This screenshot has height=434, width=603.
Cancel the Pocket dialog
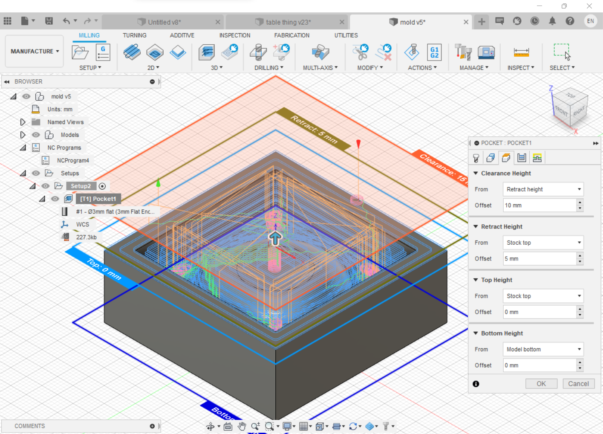(x=578, y=384)
